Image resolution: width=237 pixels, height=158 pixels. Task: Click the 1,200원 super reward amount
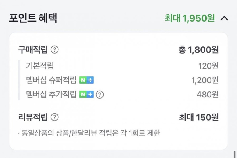(205, 80)
